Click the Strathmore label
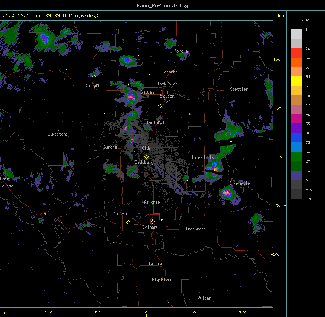This screenshot has height=317, width=325. (x=195, y=229)
